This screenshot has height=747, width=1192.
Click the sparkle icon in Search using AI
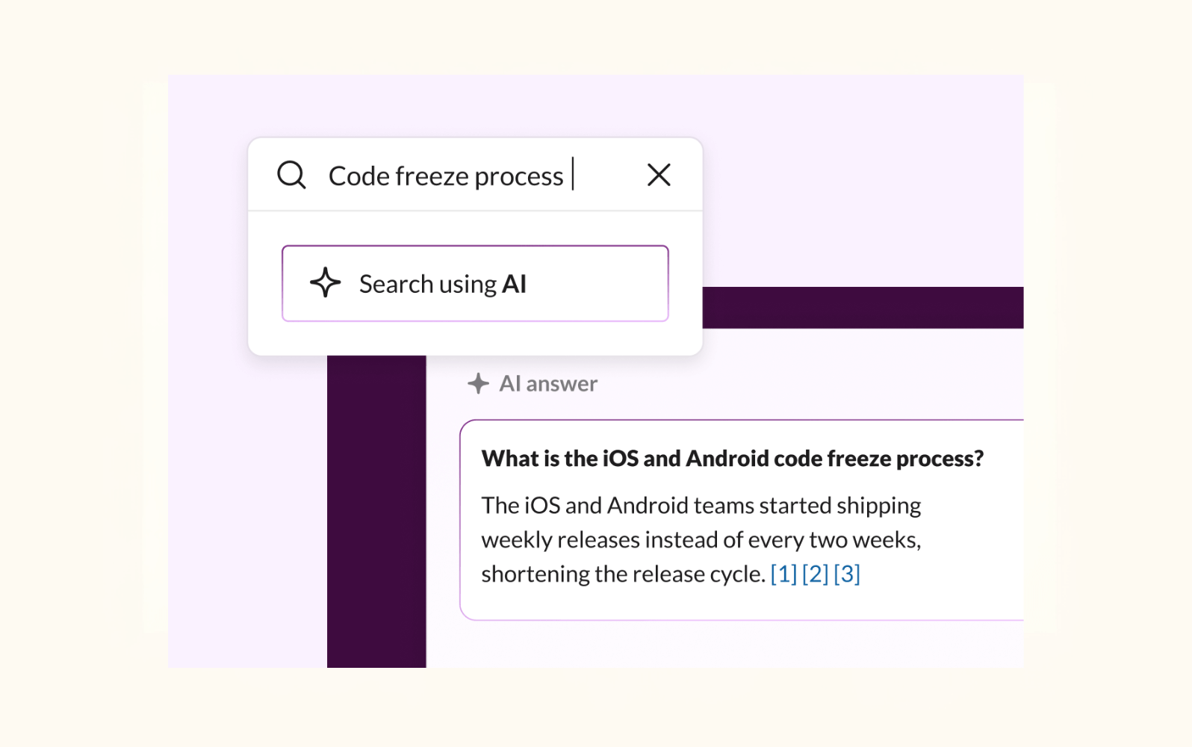coord(325,283)
